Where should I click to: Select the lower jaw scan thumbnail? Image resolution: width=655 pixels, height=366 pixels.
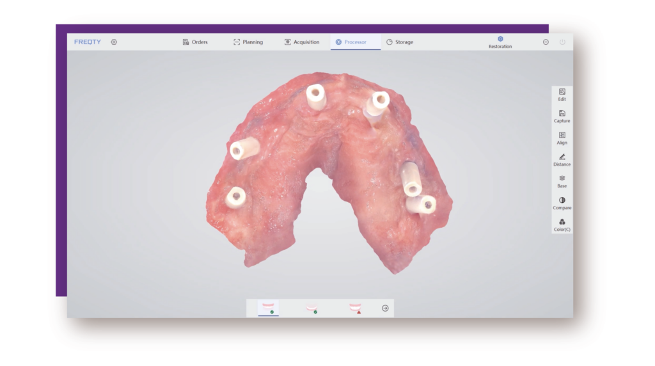pos(312,308)
